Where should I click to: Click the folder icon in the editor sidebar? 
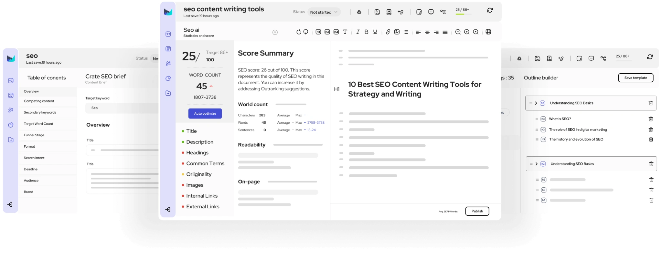pos(168,93)
